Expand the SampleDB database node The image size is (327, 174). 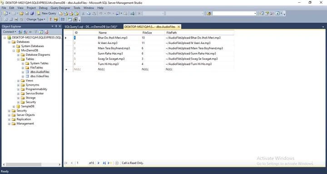[x=14, y=106]
